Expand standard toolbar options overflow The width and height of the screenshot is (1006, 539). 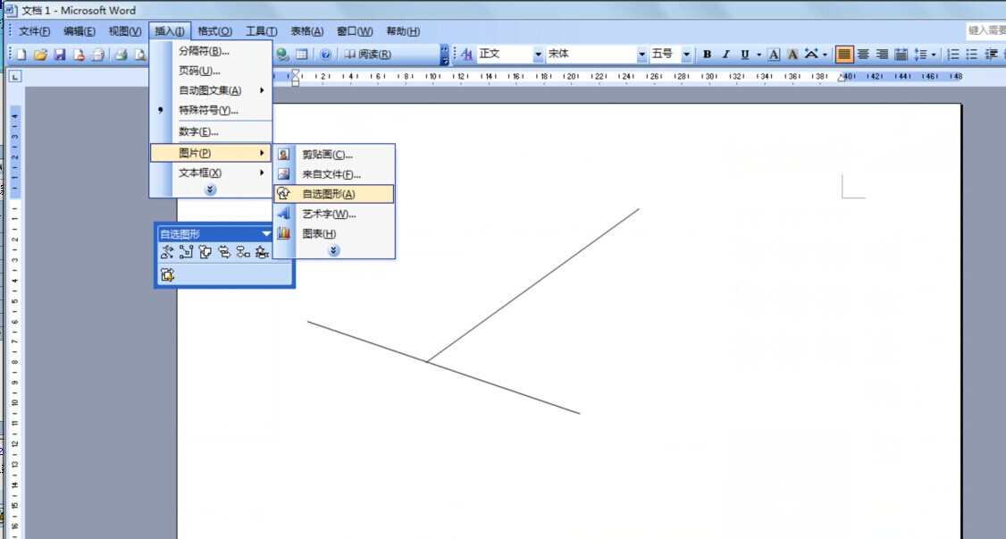[444, 55]
